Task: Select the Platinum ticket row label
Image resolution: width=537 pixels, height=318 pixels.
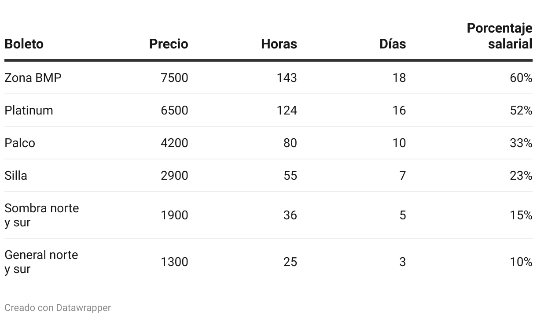Action: click(29, 110)
